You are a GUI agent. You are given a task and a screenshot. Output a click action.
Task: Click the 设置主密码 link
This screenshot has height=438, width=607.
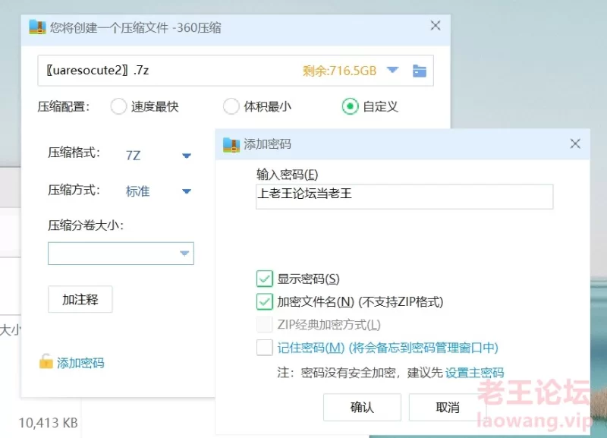point(475,373)
